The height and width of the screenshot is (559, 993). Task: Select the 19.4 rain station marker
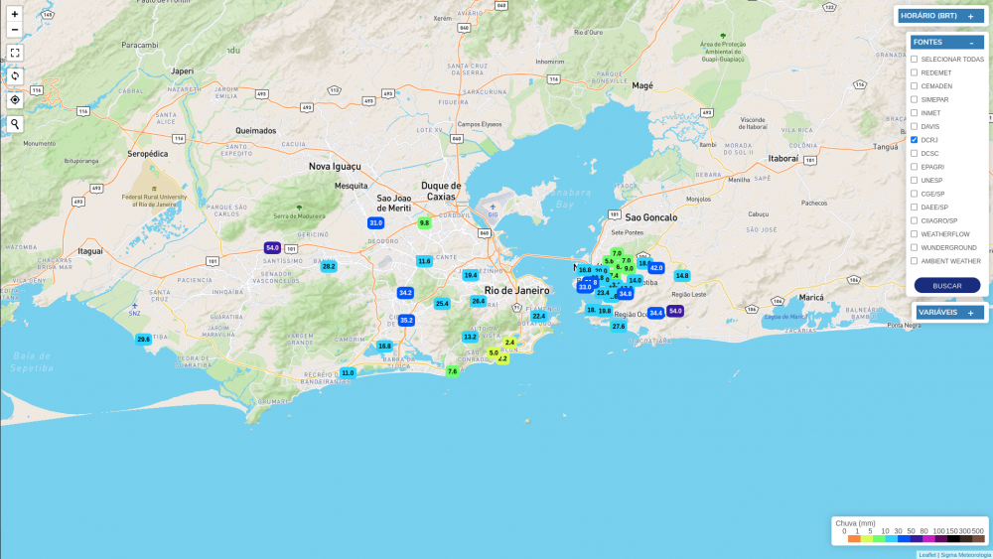point(471,275)
